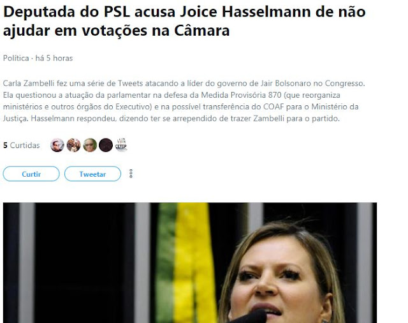This screenshot has height=323, width=408.
Task: Open the dark circular liker avatar
Action: coord(106,145)
